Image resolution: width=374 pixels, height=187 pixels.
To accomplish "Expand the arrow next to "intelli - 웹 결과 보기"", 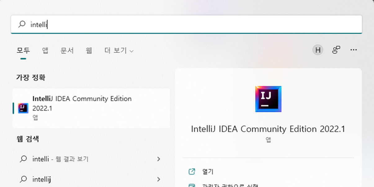I will [158, 159].
